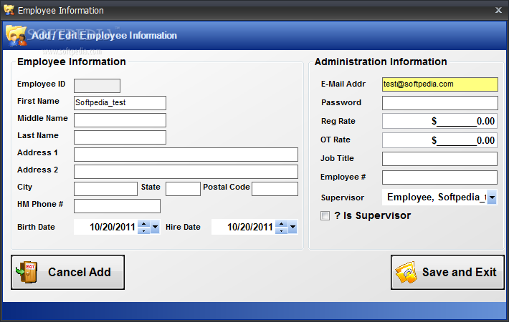Focus the E-Mail Addr field

pyautogui.click(x=439, y=84)
